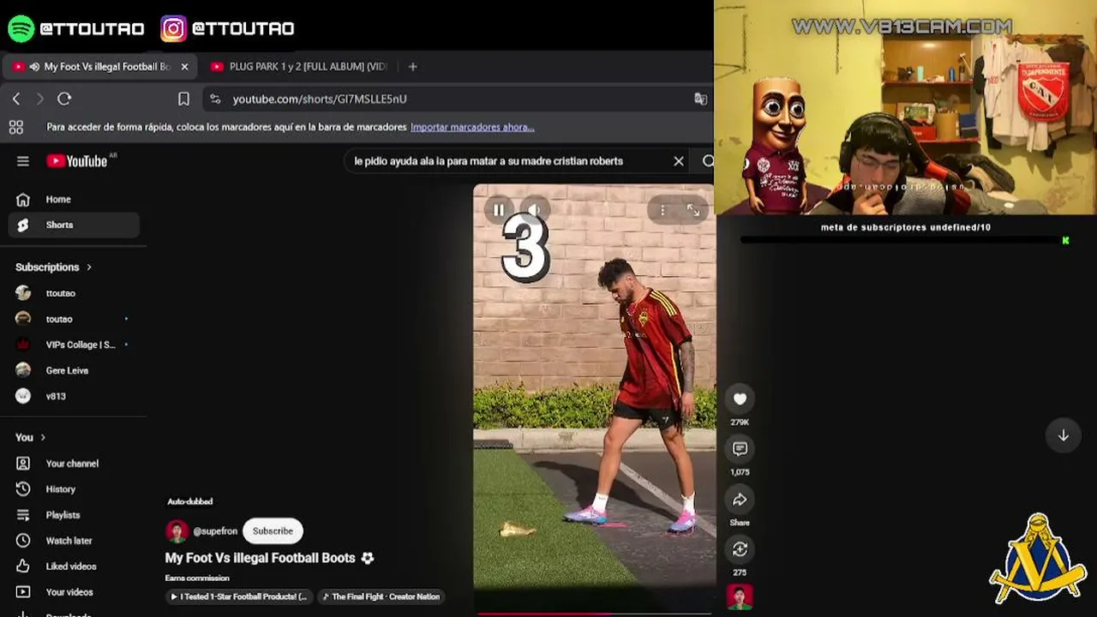Click the Earns commission label
Screen dimensions: 1097x617
[197, 578]
